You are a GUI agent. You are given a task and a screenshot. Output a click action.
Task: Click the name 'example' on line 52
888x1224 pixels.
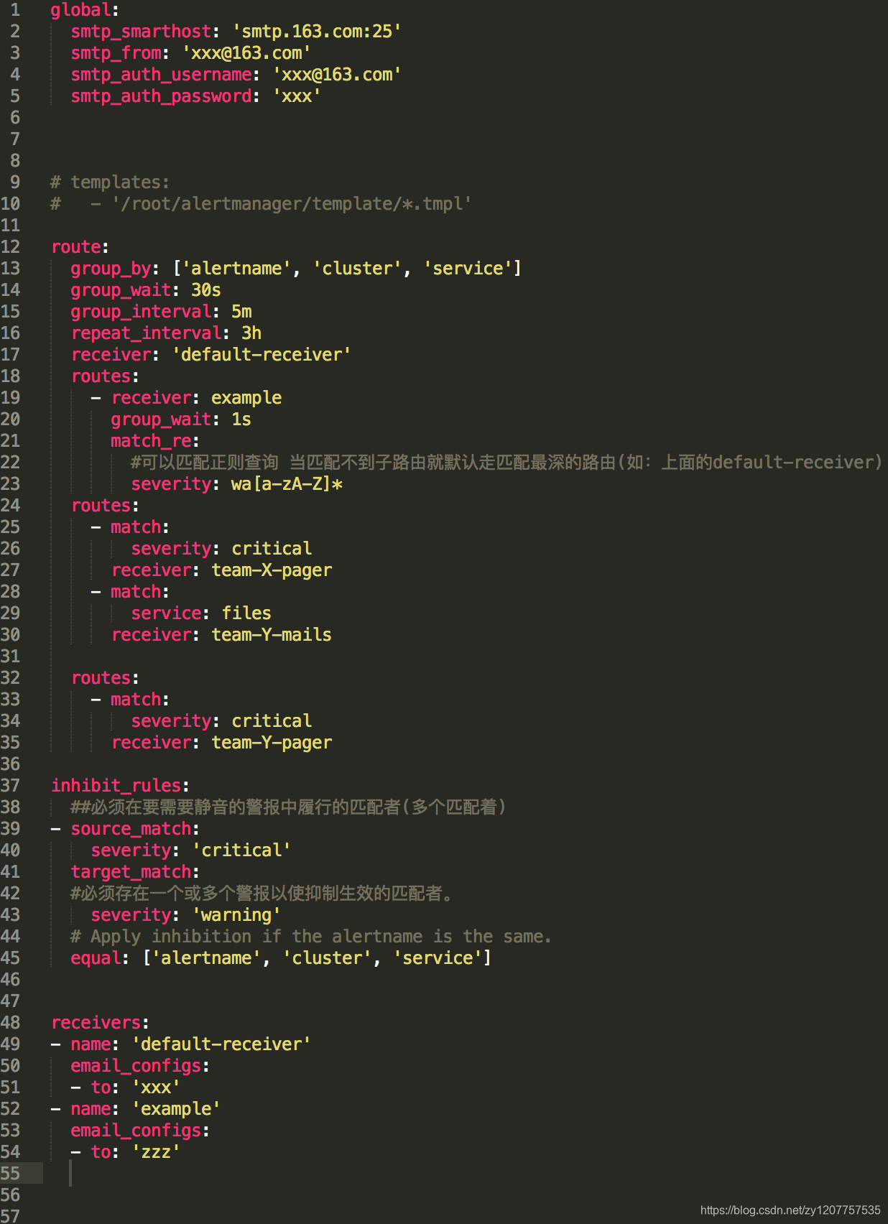pos(176,1109)
